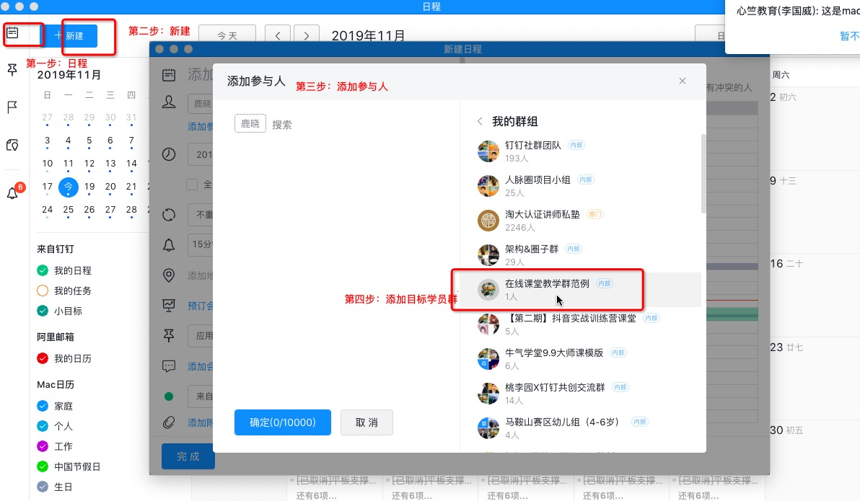This screenshot has width=860, height=501.
Task: Click the 鹿晓 participant tag
Action: point(250,124)
